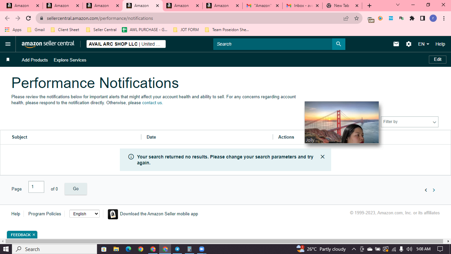
Task: Click the Chrome address bar URL
Action: [100, 18]
